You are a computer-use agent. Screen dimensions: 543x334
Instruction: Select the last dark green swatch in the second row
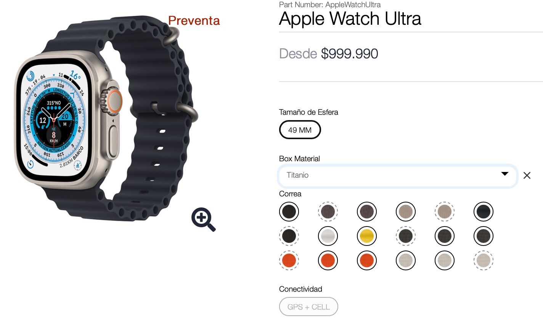(x=484, y=236)
